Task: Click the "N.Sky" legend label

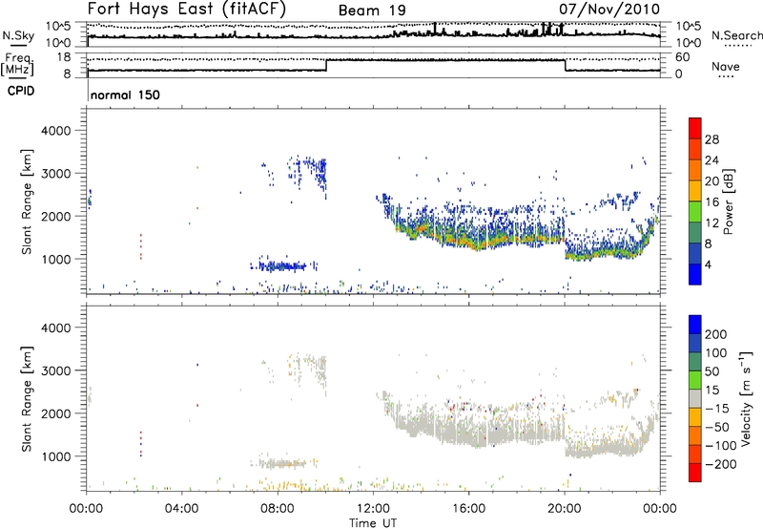Action: (18, 35)
